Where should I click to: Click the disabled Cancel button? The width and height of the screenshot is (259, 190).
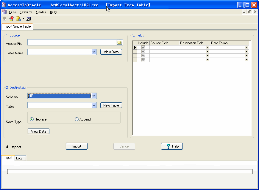click(x=124, y=146)
